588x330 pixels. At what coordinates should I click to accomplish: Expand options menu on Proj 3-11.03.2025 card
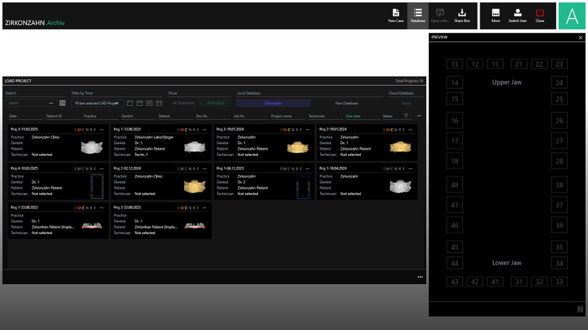point(102,130)
